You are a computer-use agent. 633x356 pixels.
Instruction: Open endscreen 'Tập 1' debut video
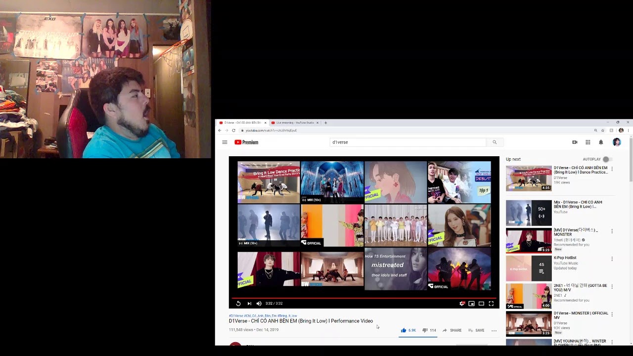(459, 181)
